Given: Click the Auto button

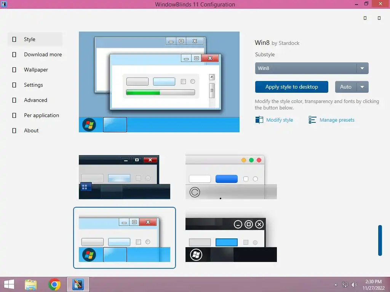Looking at the screenshot, I should [x=346, y=87].
